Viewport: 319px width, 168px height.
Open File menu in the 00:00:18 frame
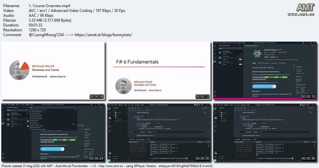pos(217,43)
